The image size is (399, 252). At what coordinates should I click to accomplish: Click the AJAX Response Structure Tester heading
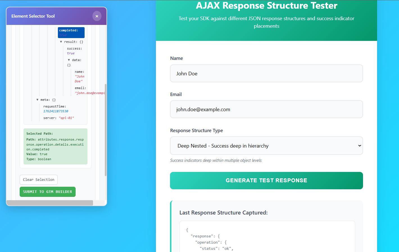267,6
